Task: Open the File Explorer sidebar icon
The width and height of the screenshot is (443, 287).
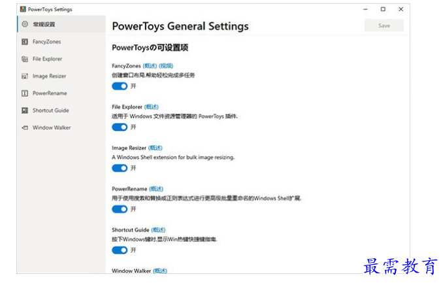Action: [x=25, y=59]
